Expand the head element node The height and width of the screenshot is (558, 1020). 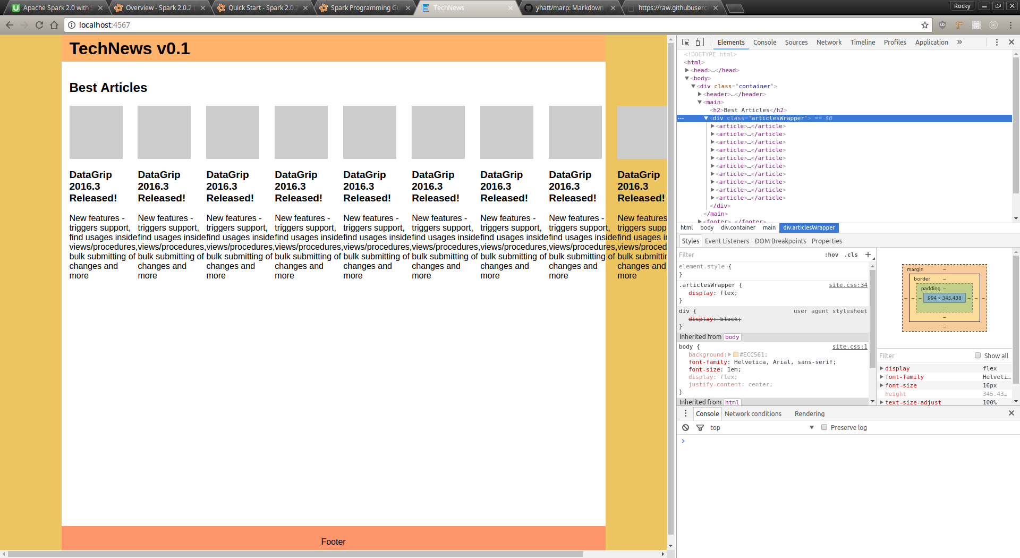click(x=687, y=70)
